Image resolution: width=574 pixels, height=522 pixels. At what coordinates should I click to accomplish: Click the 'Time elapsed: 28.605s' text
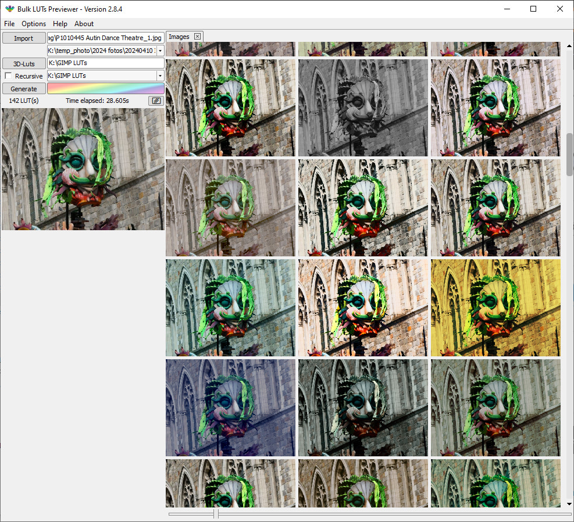(97, 101)
